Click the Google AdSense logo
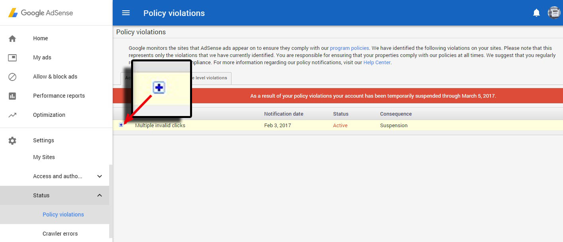The image size is (563, 242). point(41,13)
